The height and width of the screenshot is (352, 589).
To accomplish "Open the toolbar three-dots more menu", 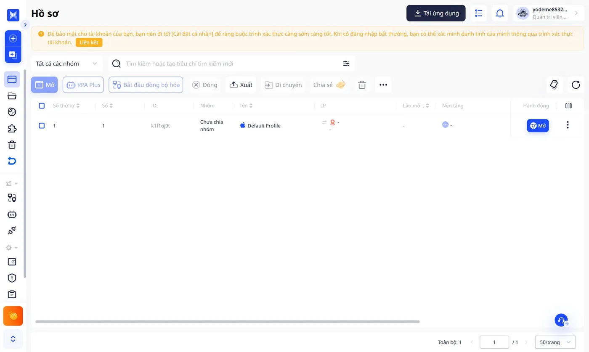I will [383, 85].
